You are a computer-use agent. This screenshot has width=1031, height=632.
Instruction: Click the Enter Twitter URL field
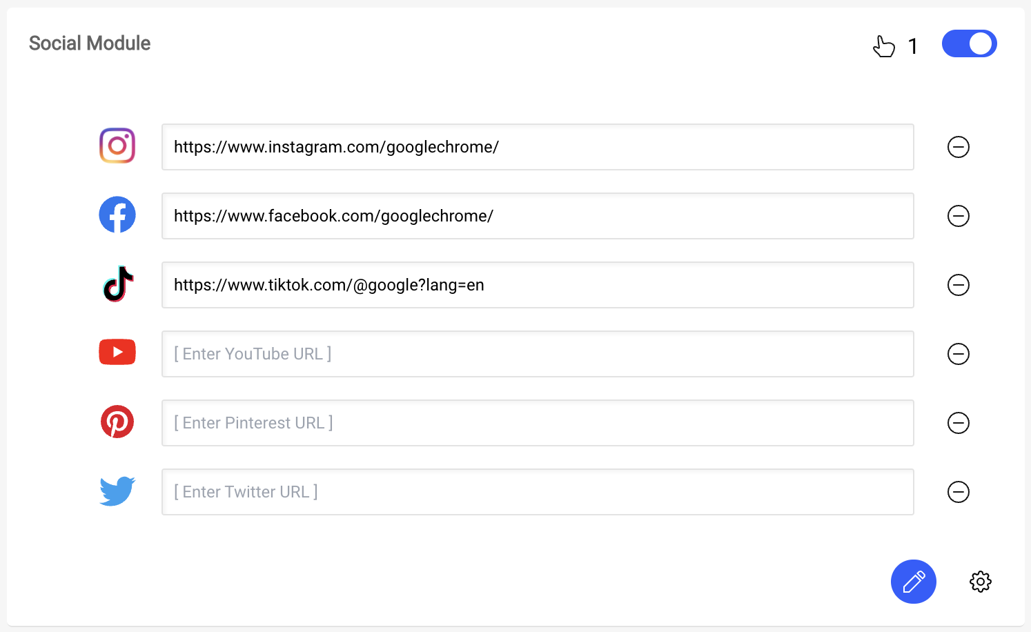538,492
